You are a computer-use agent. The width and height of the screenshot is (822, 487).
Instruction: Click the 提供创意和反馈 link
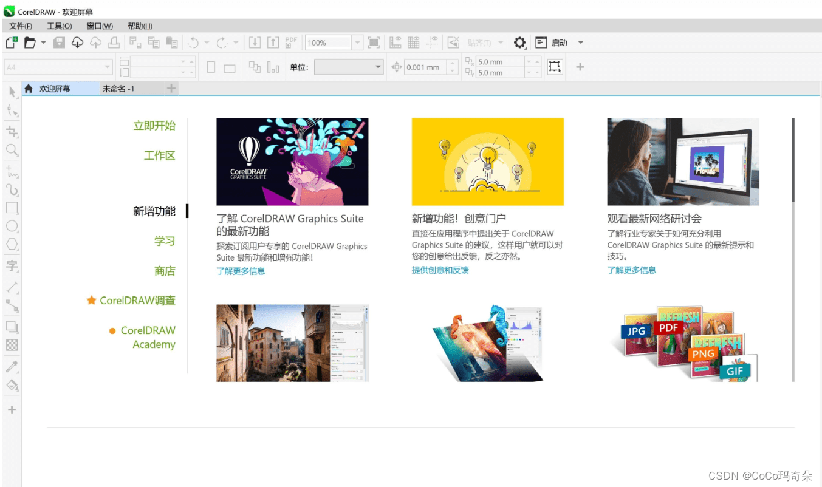click(440, 270)
